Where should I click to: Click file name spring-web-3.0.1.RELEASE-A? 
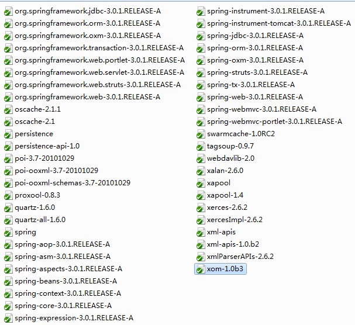255,97
